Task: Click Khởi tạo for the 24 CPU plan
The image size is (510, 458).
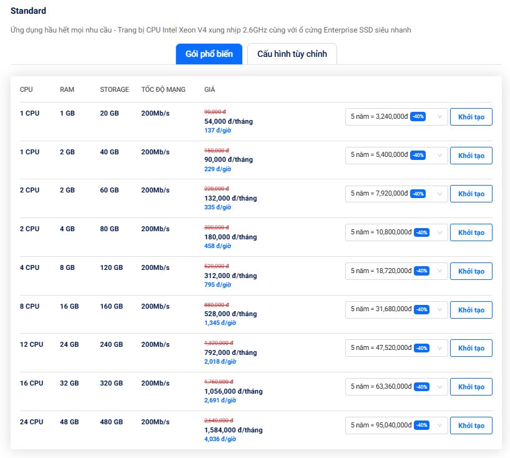Action: pyautogui.click(x=471, y=426)
